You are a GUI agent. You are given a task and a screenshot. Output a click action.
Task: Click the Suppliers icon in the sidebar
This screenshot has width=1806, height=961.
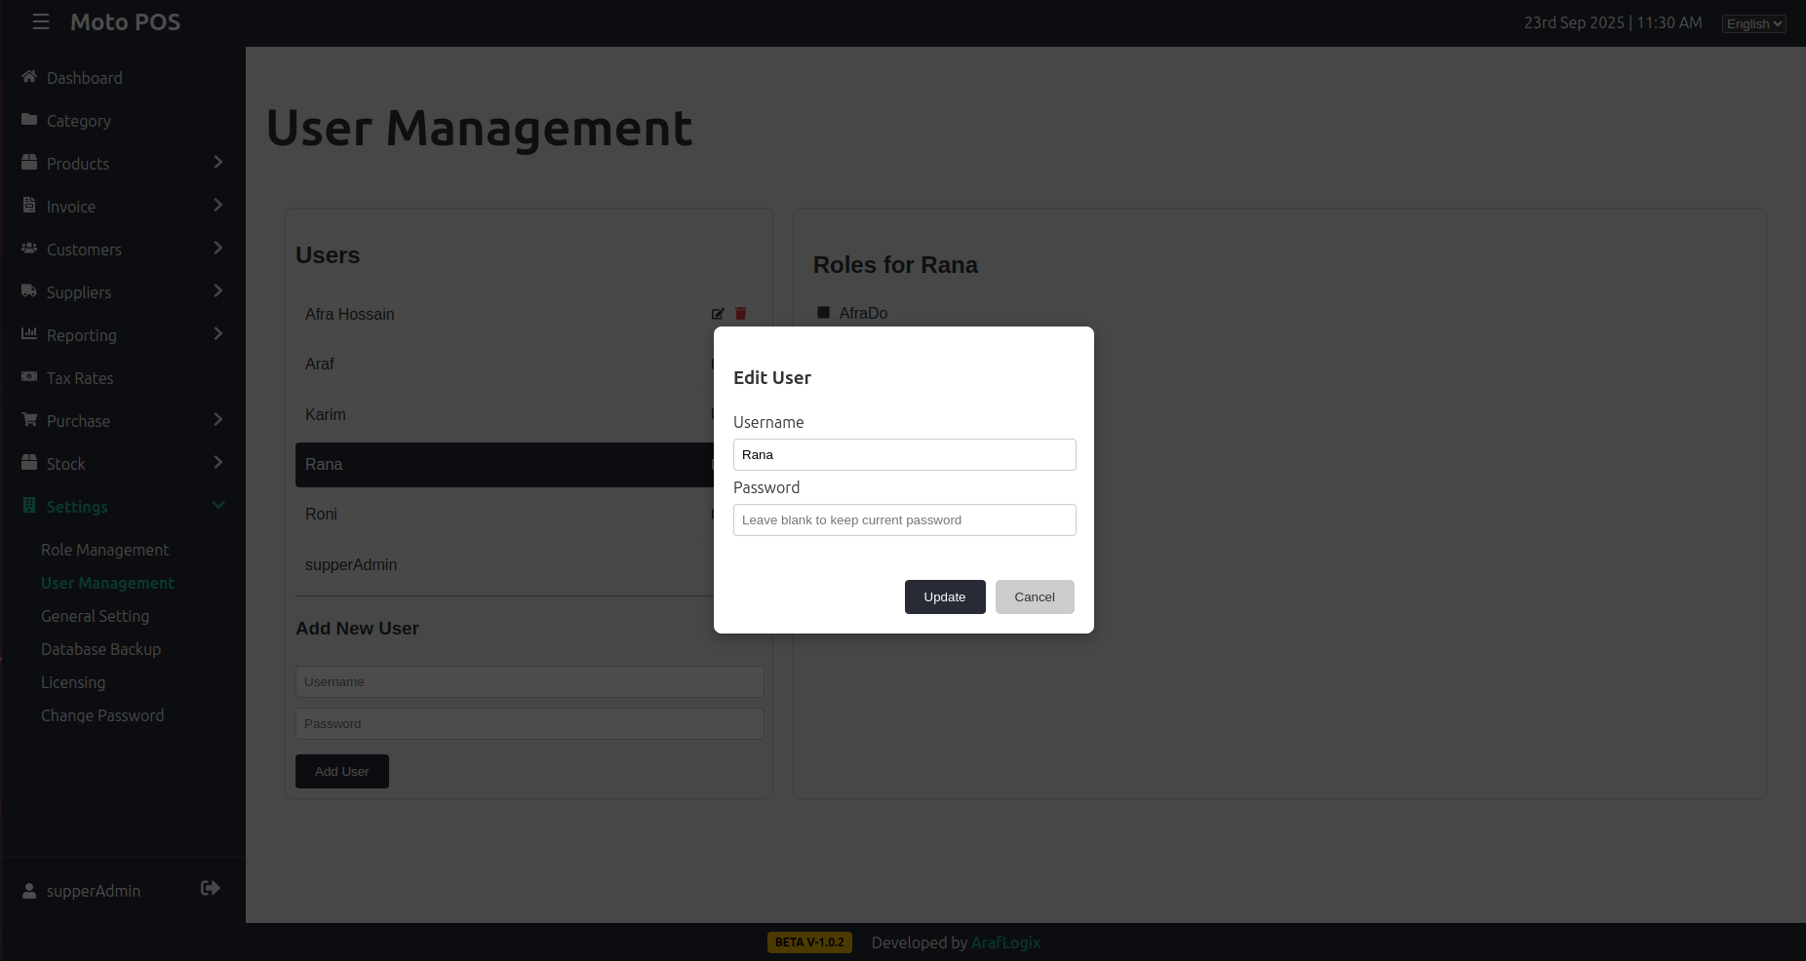coord(28,291)
